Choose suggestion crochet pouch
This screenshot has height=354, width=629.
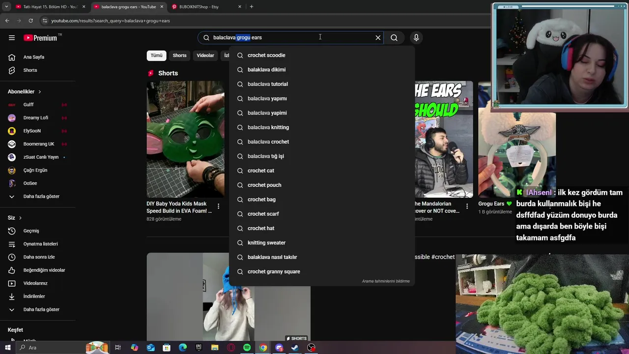[322, 185]
